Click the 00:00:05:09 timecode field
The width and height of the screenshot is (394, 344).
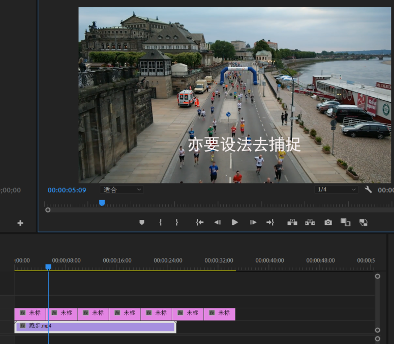click(67, 190)
